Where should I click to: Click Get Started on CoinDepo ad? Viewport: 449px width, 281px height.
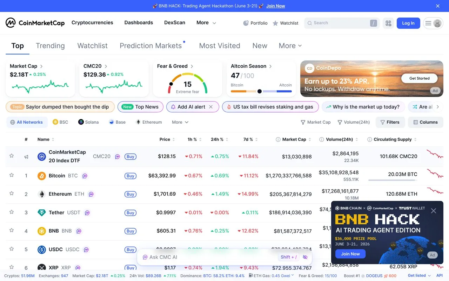pos(420,78)
